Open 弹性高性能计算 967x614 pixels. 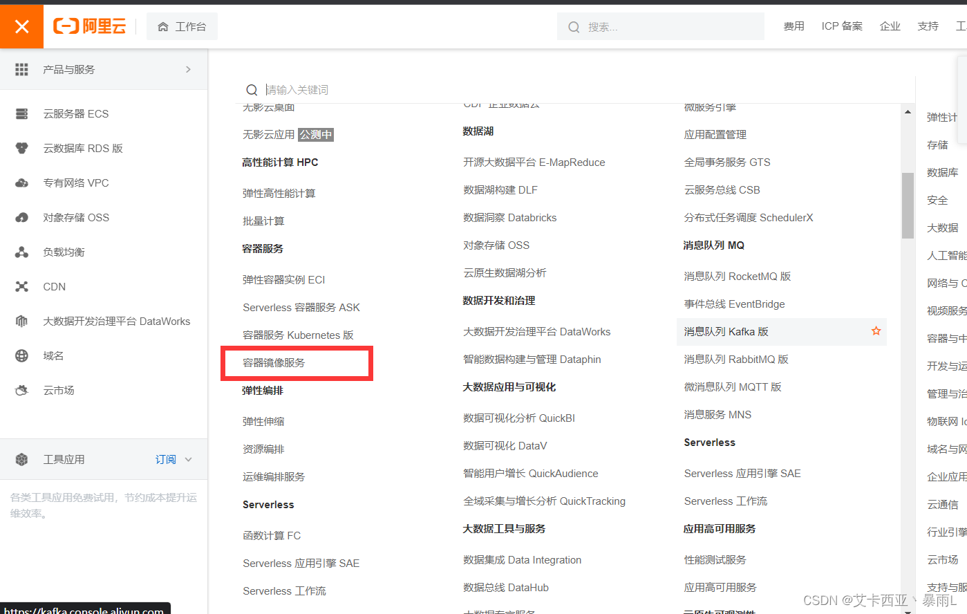pyautogui.click(x=279, y=193)
